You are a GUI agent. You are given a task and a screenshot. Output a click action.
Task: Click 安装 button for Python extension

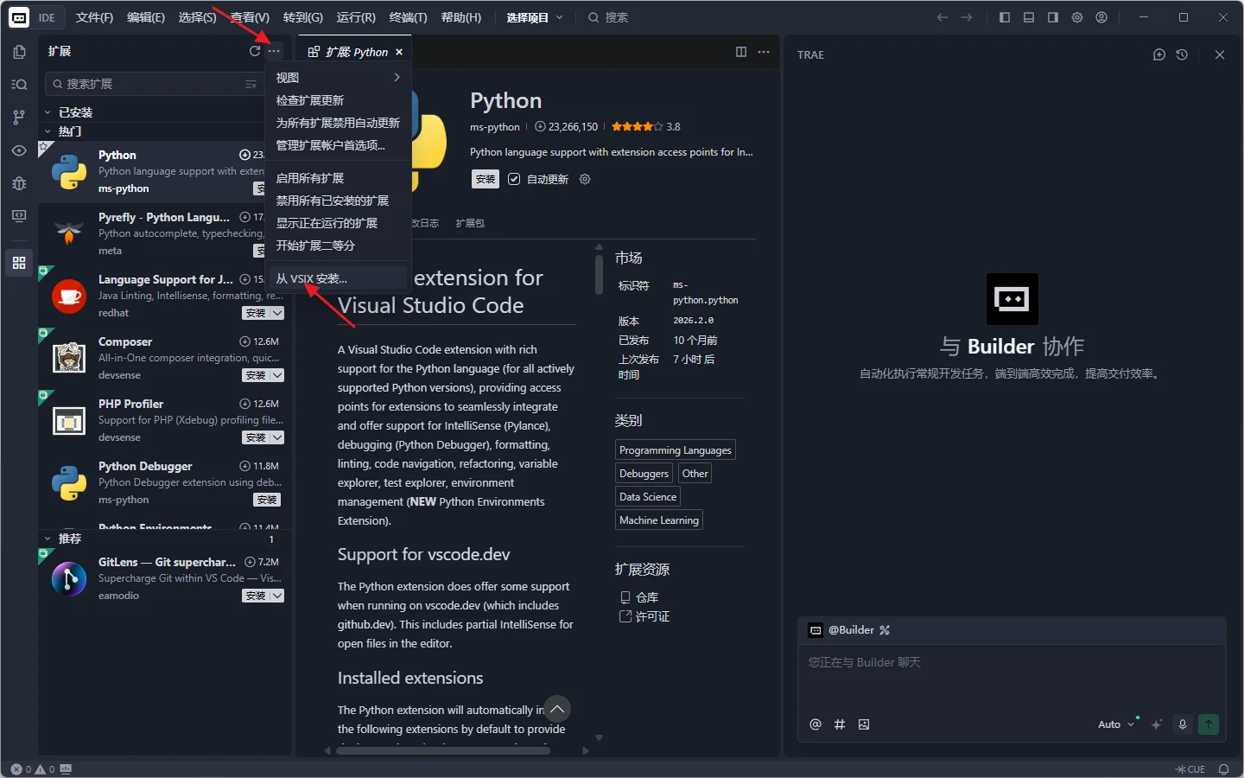(486, 179)
